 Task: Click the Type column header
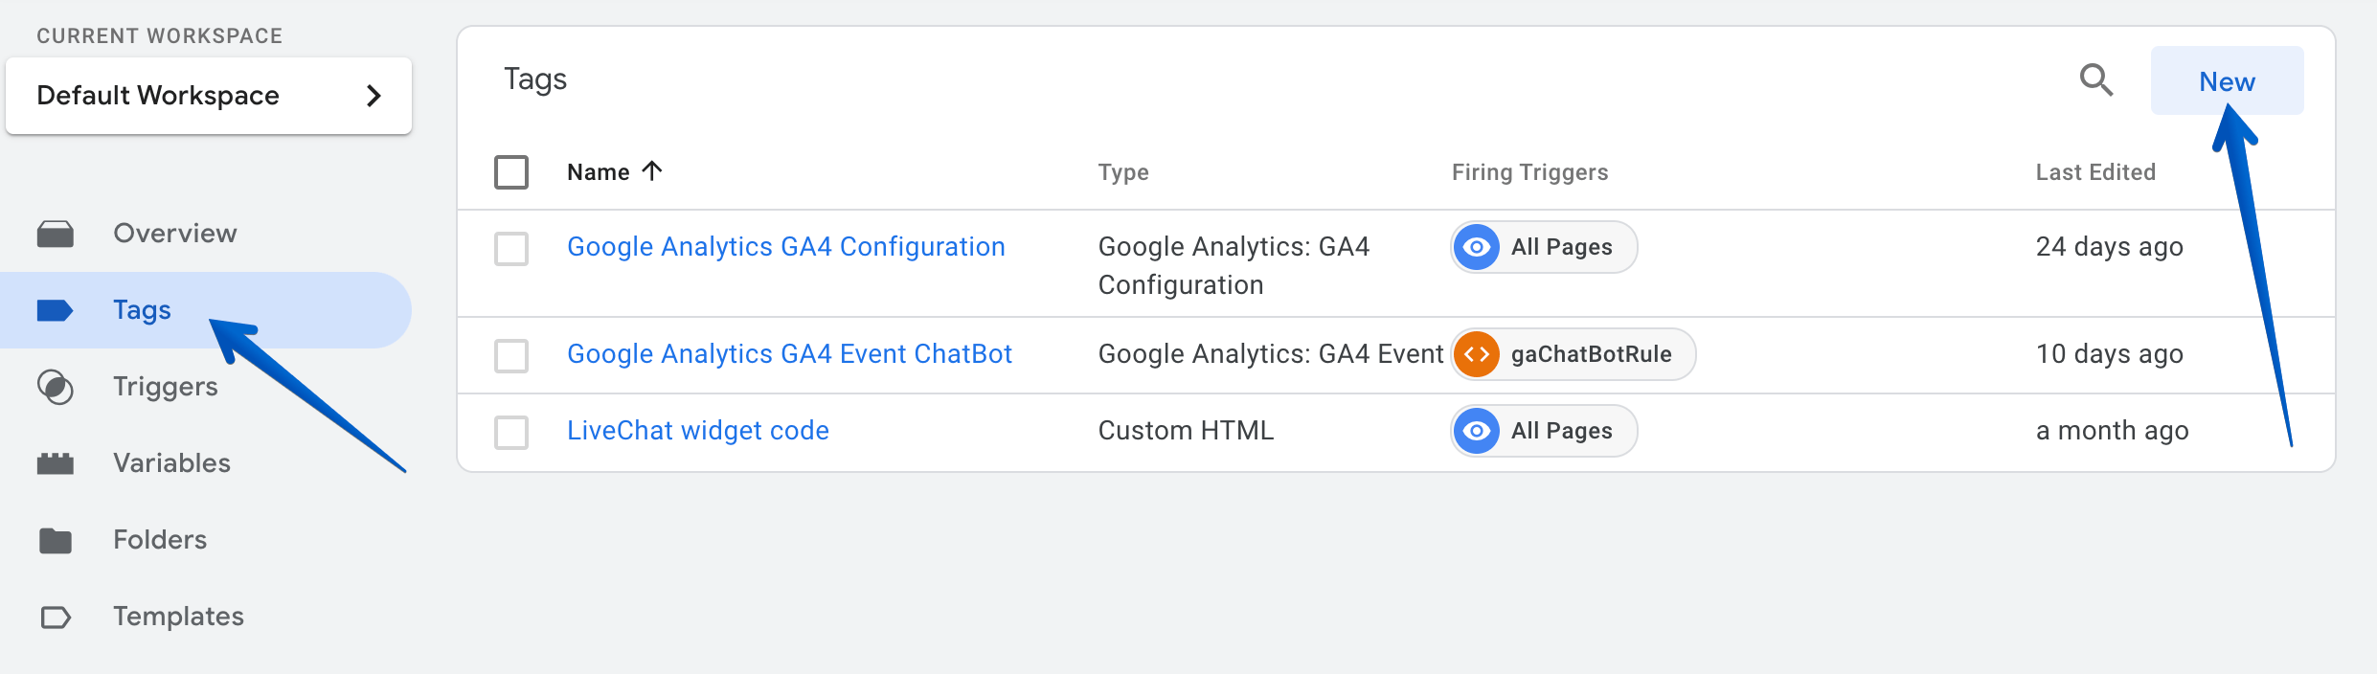click(x=1123, y=172)
